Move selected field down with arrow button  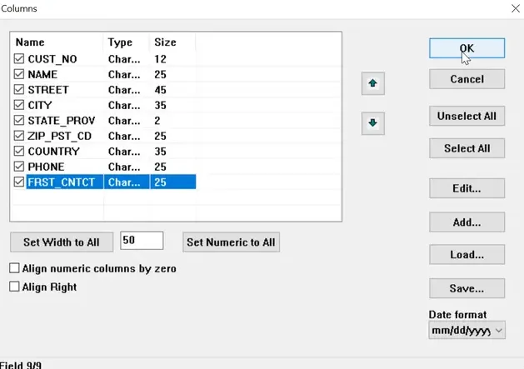[373, 123]
